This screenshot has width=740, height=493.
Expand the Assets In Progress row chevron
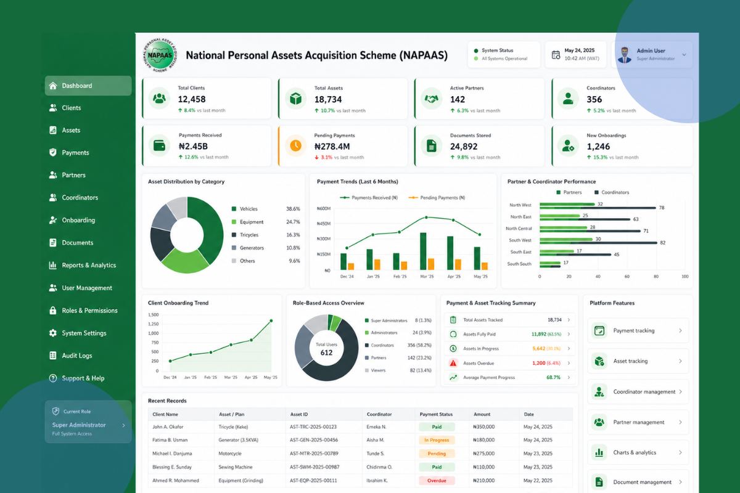(x=569, y=349)
